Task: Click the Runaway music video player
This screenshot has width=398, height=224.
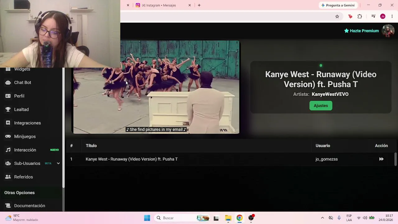Action: 156,87
